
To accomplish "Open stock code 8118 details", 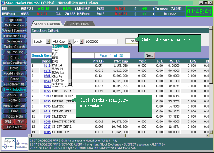I will coord(47,66).
